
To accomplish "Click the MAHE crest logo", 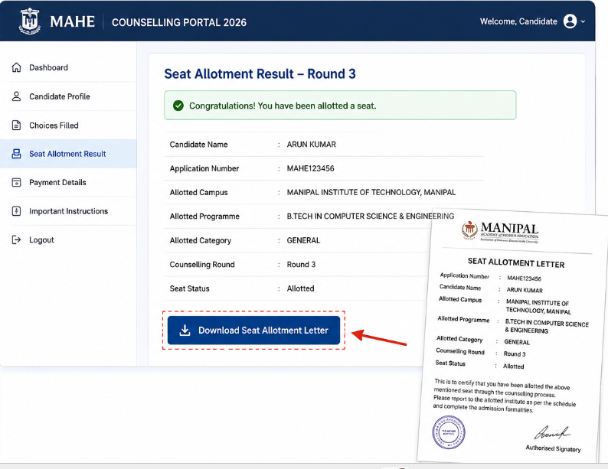I will [29, 21].
